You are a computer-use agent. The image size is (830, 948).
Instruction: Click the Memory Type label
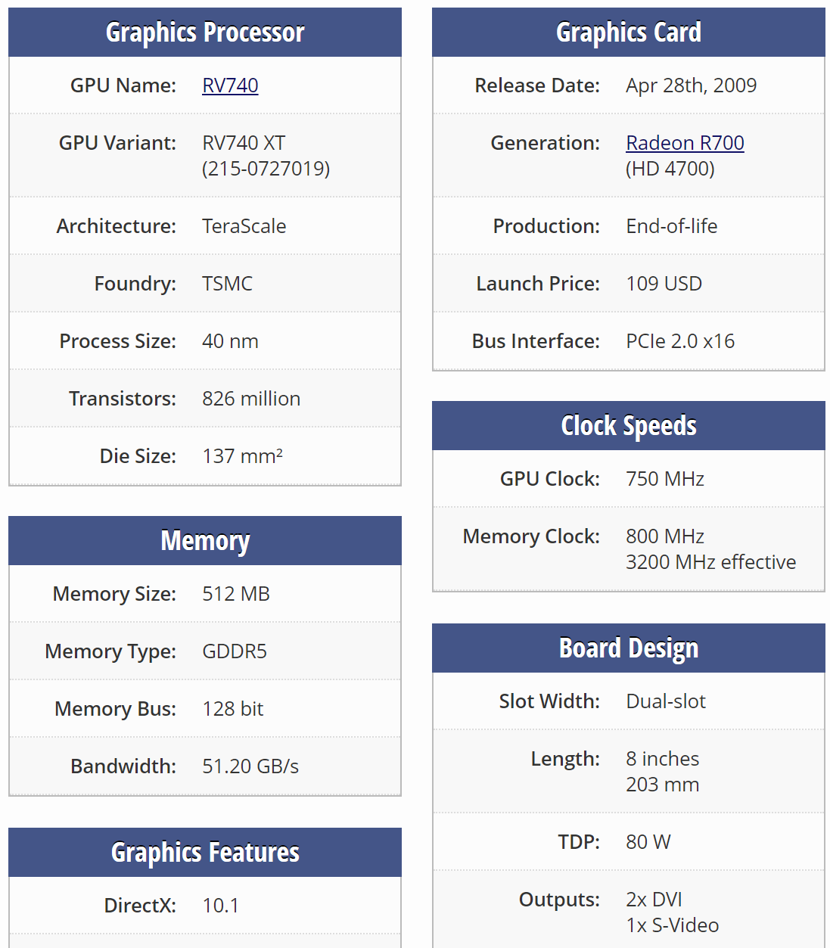pos(110,651)
